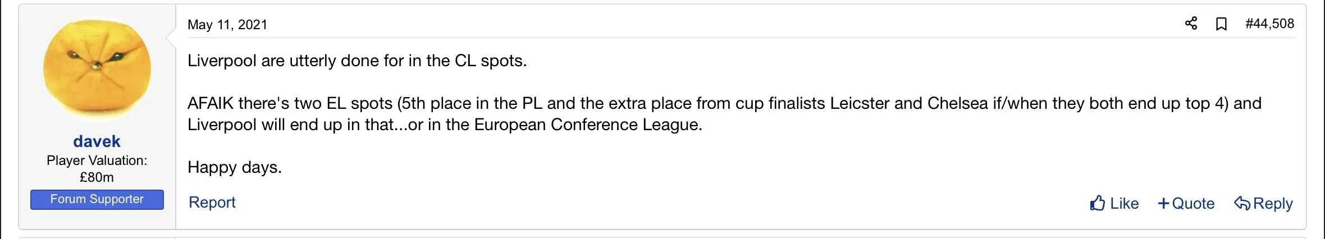Open davek's orange avatar image
This screenshot has width=1325, height=239.
click(x=97, y=68)
